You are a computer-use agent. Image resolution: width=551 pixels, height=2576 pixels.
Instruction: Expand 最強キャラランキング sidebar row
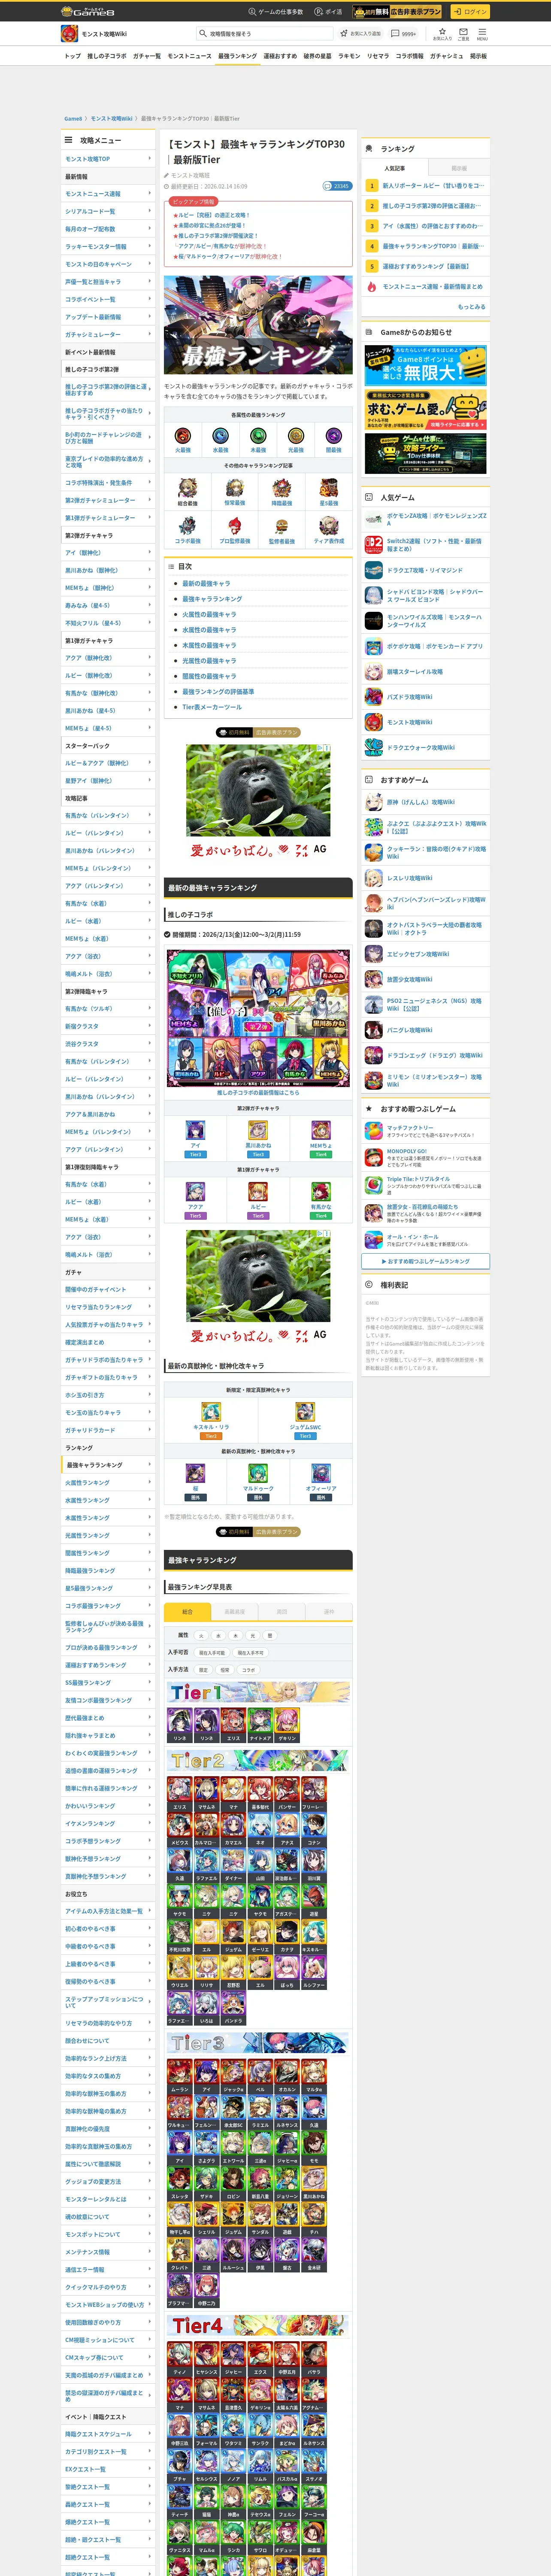[108, 1464]
